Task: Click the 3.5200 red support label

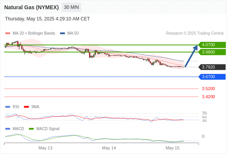Action: [208, 89]
